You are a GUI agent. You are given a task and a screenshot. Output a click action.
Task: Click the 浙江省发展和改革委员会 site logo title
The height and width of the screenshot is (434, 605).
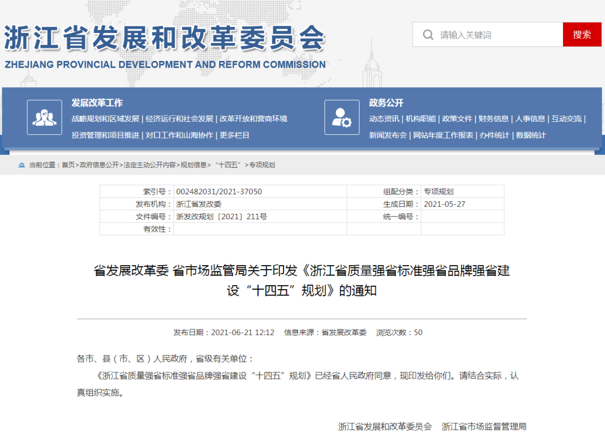(x=165, y=37)
